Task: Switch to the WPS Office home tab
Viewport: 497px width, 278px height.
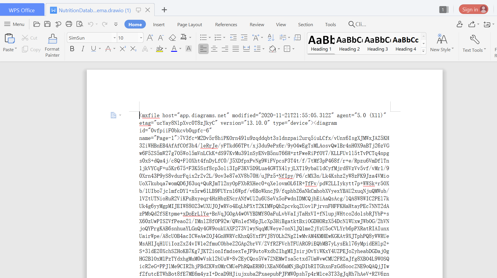Action: tap(22, 10)
